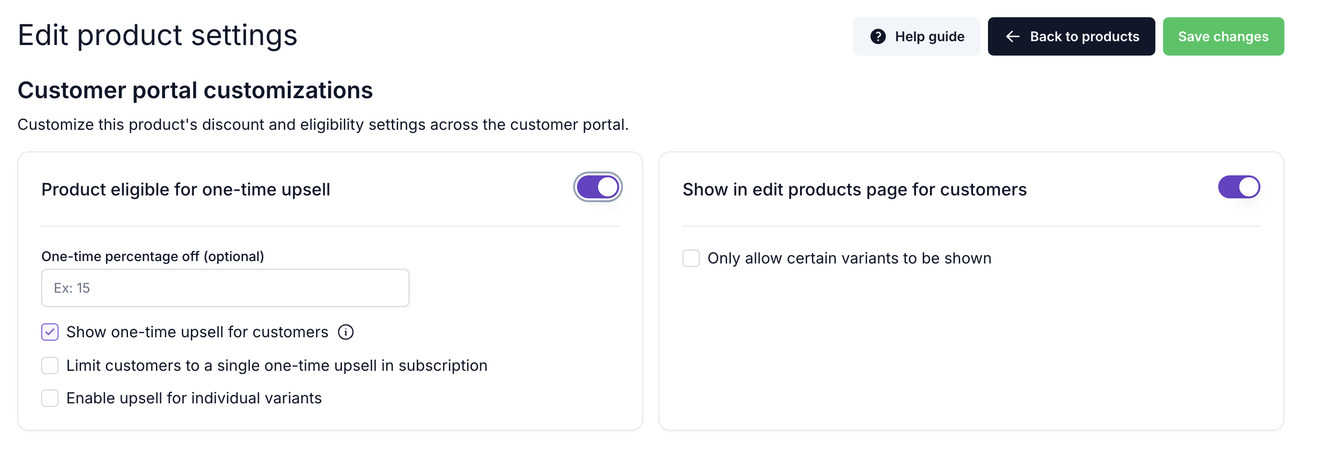The width and height of the screenshot is (1317, 458).
Task: Tick Only allow certain variants to be shown
Action: click(x=691, y=258)
